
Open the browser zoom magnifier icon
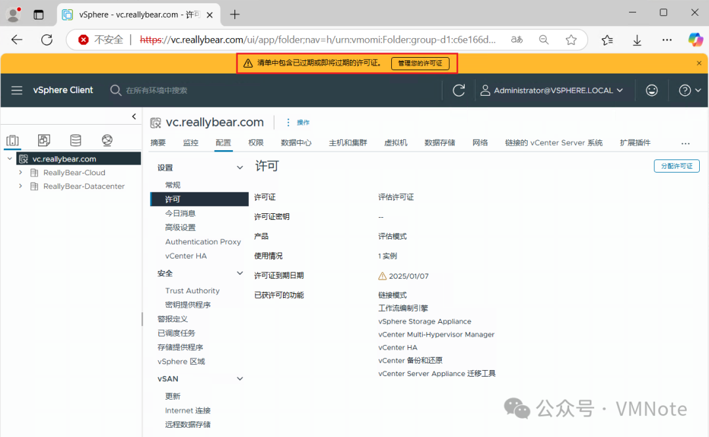pyautogui.click(x=544, y=40)
